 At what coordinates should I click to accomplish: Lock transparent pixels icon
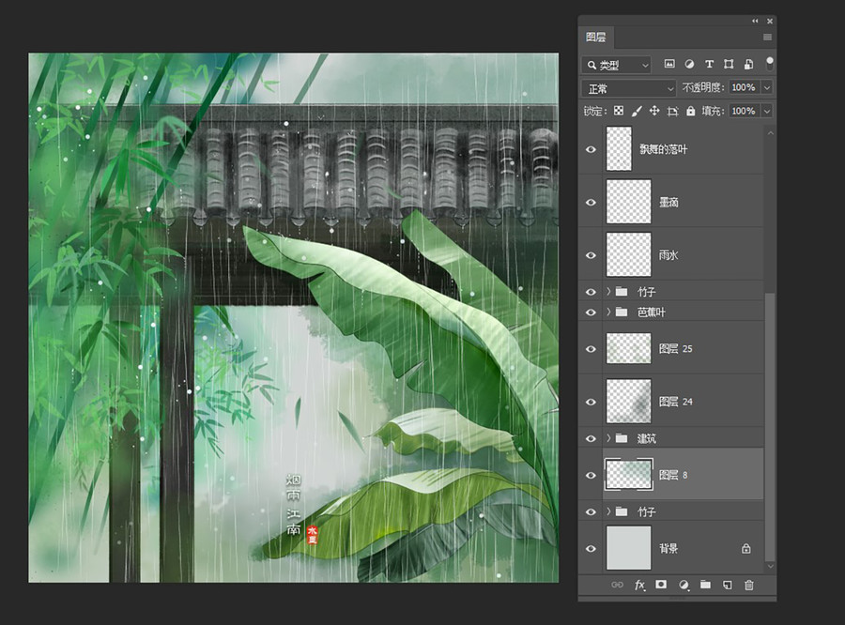[619, 111]
